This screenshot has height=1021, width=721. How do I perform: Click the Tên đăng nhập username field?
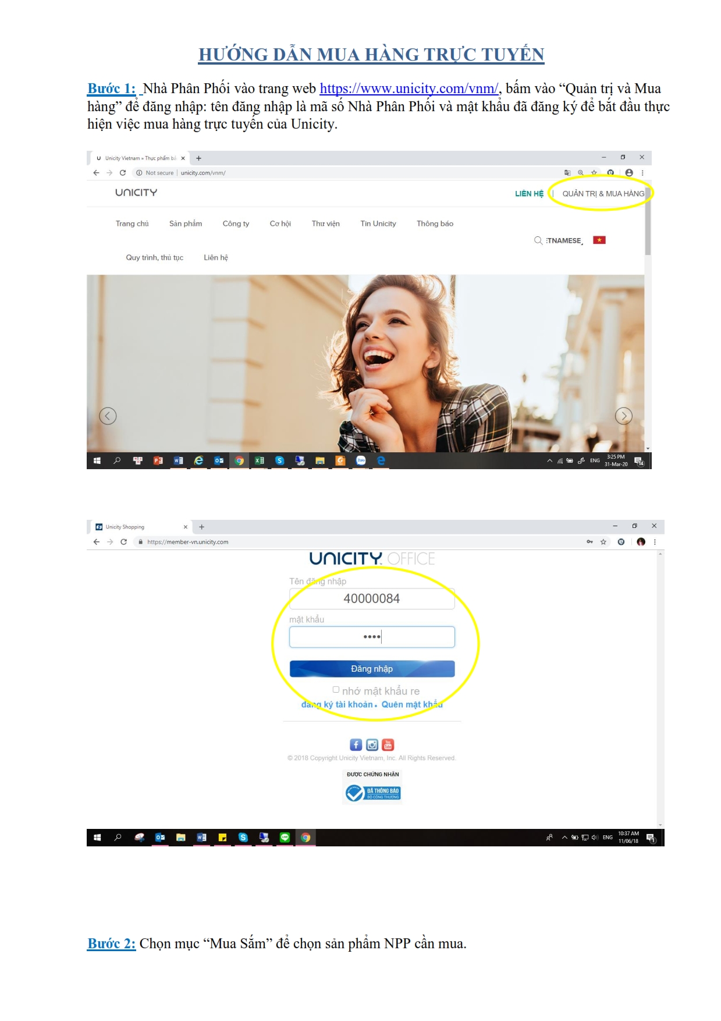coord(372,598)
